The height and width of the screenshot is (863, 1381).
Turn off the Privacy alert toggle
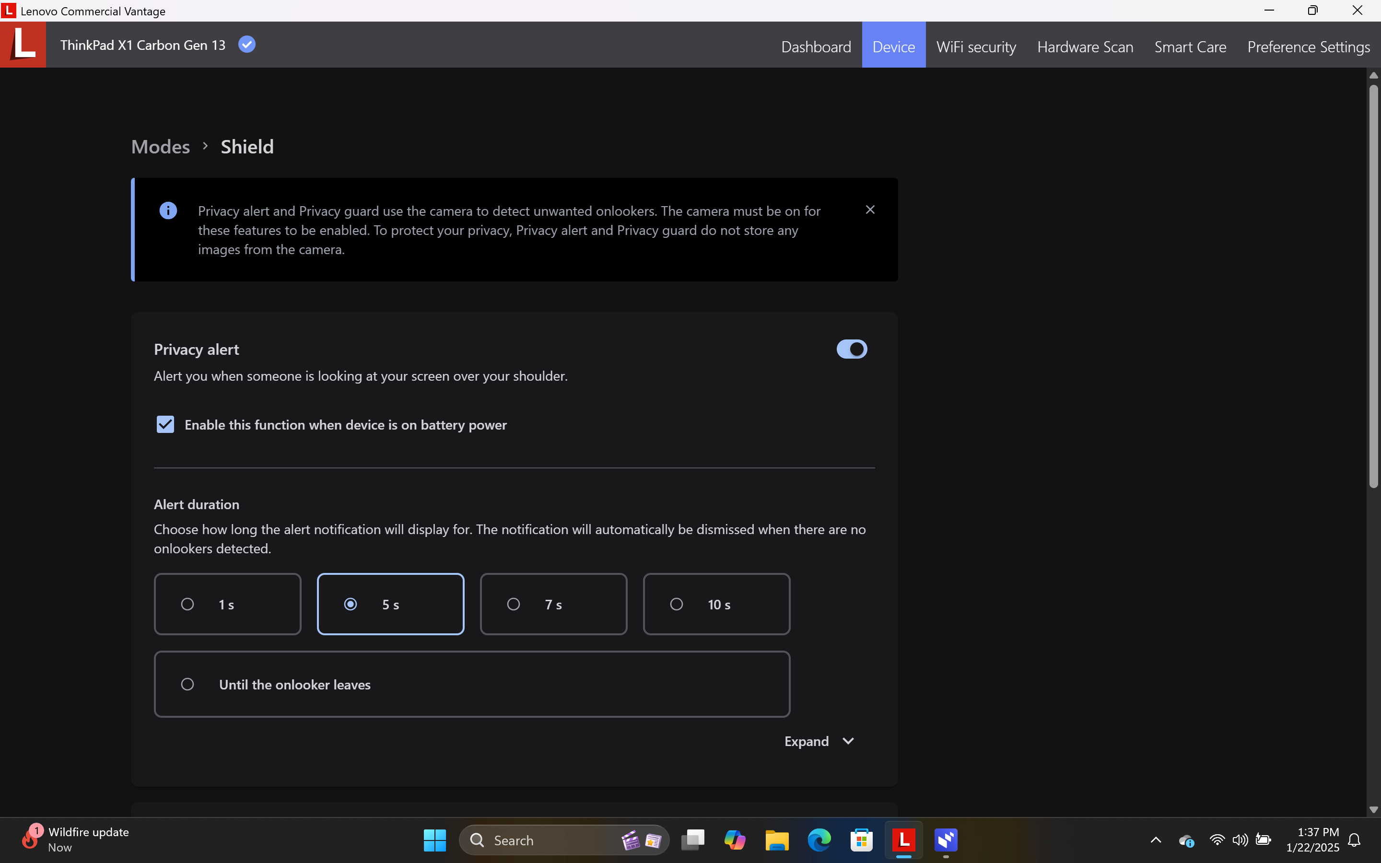pyautogui.click(x=852, y=349)
